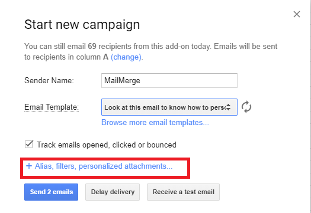Screen dimensions: 311x213
Task: Open the Email Template dropdown arrows
Action: (228, 107)
